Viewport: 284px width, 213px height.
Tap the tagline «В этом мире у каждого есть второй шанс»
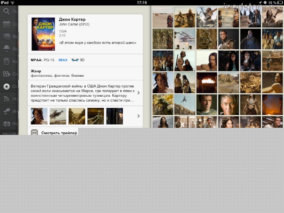click(98, 43)
